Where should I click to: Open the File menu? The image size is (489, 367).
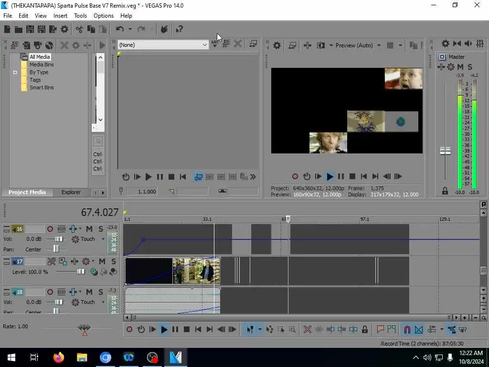click(8, 16)
